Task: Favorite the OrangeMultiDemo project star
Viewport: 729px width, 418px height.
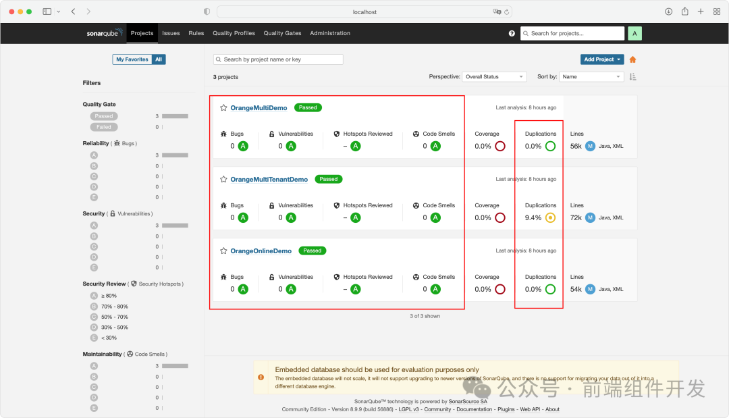Action: coord(223,108)
